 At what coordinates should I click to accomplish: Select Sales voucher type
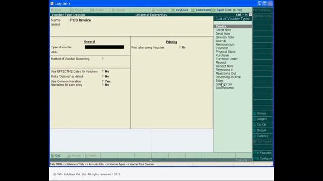tap(219, 81)
